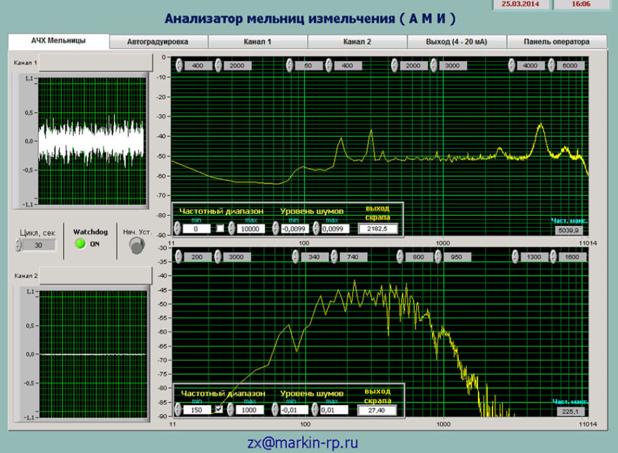
Task: Click stepper for noise level min -0,0099
Action: [x=276, y=229]
